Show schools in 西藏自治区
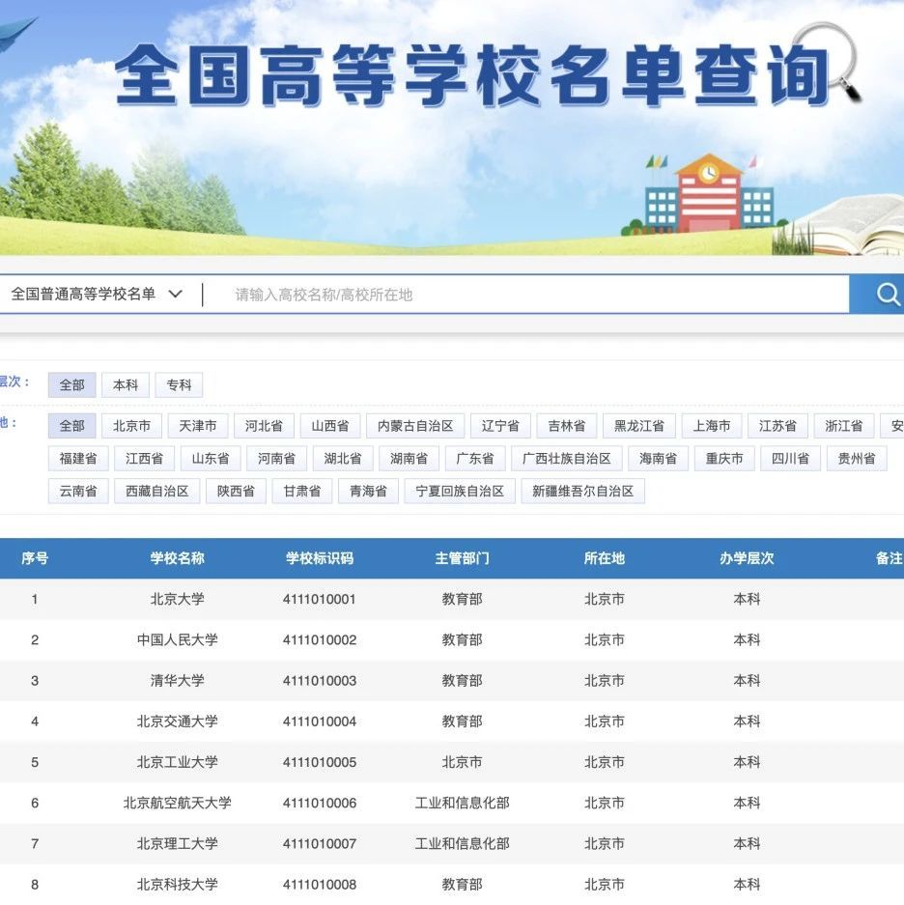This screenshot has height=905, width=904. [x=157, y=492]
